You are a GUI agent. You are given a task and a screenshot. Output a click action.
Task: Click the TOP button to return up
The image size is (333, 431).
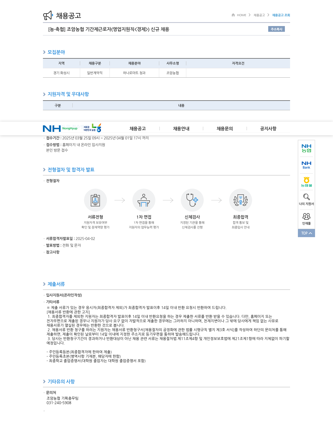[306, 233]
